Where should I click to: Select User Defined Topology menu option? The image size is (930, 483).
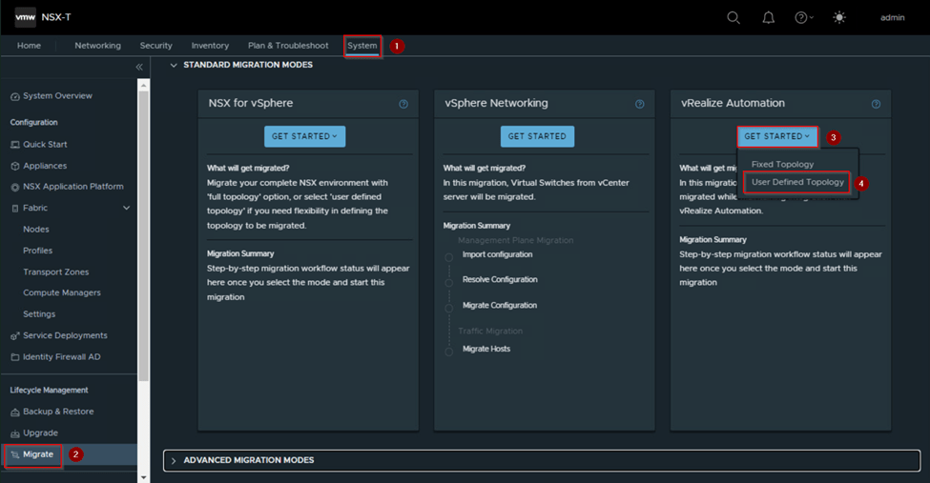[x=797, y=182]
